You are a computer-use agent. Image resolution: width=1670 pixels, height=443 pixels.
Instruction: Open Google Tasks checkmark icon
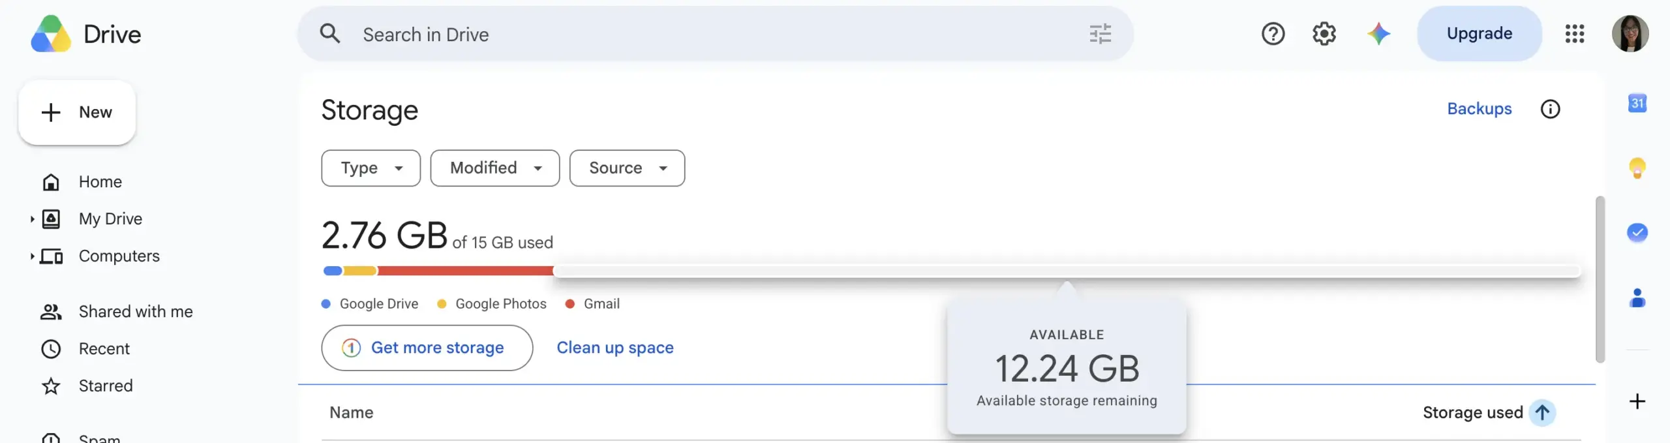(1637, 232)
